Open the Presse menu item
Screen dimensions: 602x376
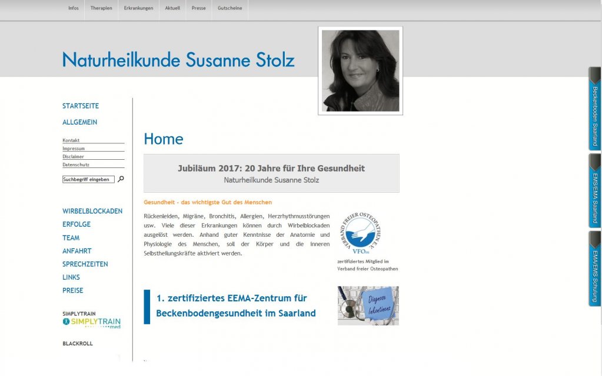pos(198,8)
